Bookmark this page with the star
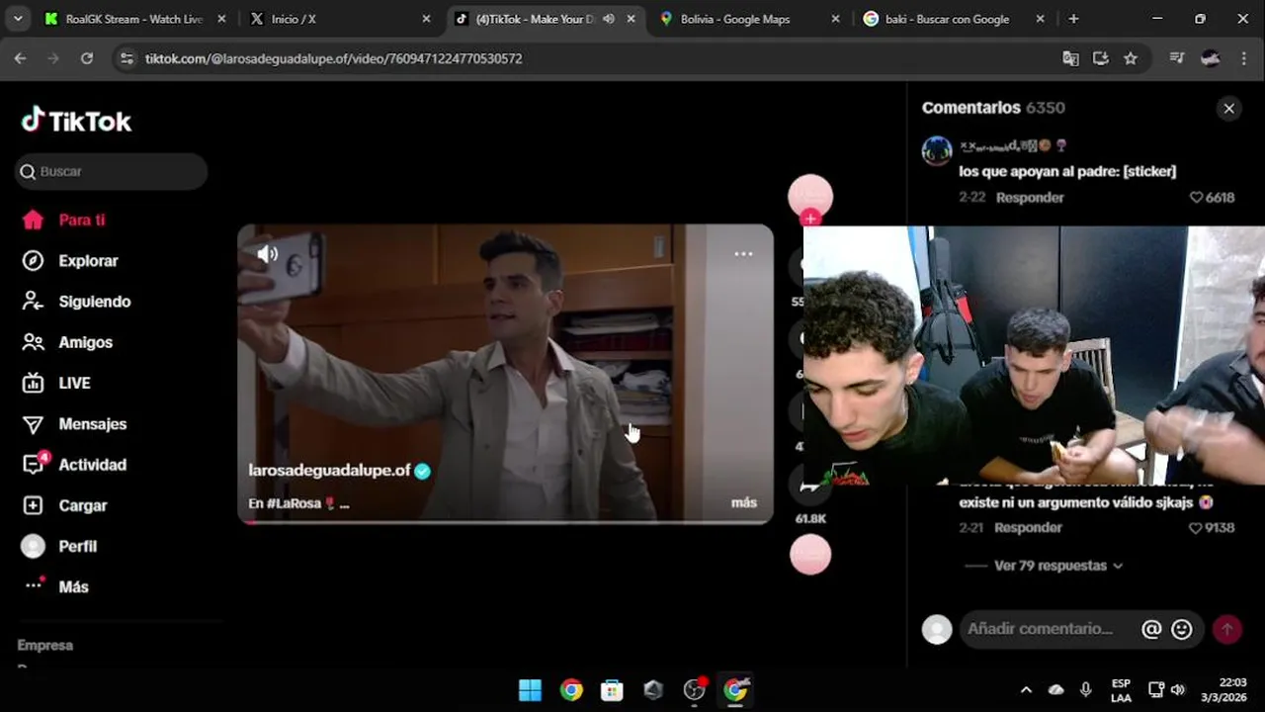 point(1131,58)
